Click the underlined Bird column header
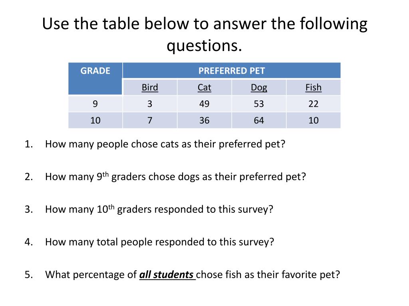The height and width of the screenshot is (306, 409). pyautogui.click(x=150, y=88)
